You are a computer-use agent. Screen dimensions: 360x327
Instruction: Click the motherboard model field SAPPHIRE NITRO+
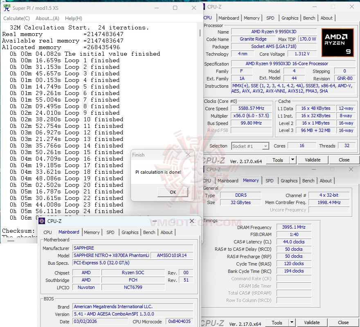tap(111, 255)
